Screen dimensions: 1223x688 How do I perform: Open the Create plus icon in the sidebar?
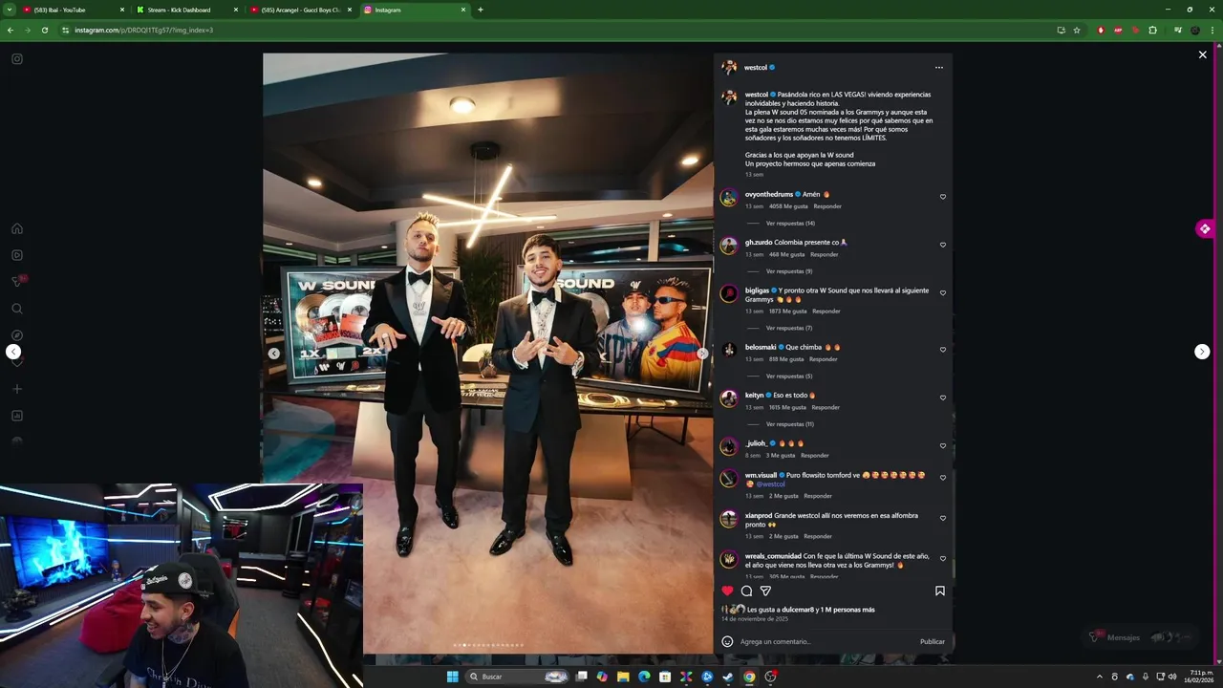point(17,389)
